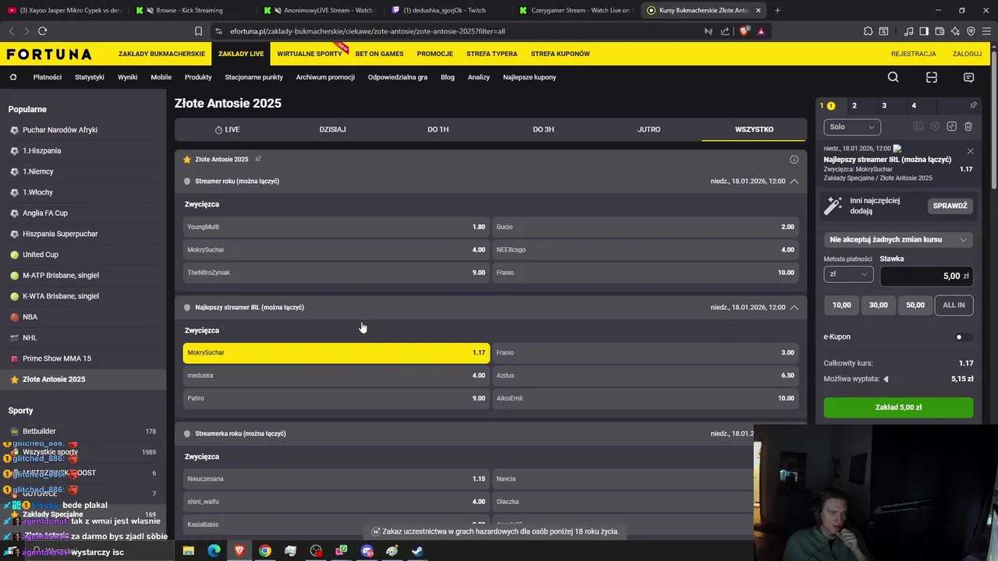Remove Najlepszy streamer IRL bet from slip
Screen dimensions: 998x561
click(x=970, y=151)
